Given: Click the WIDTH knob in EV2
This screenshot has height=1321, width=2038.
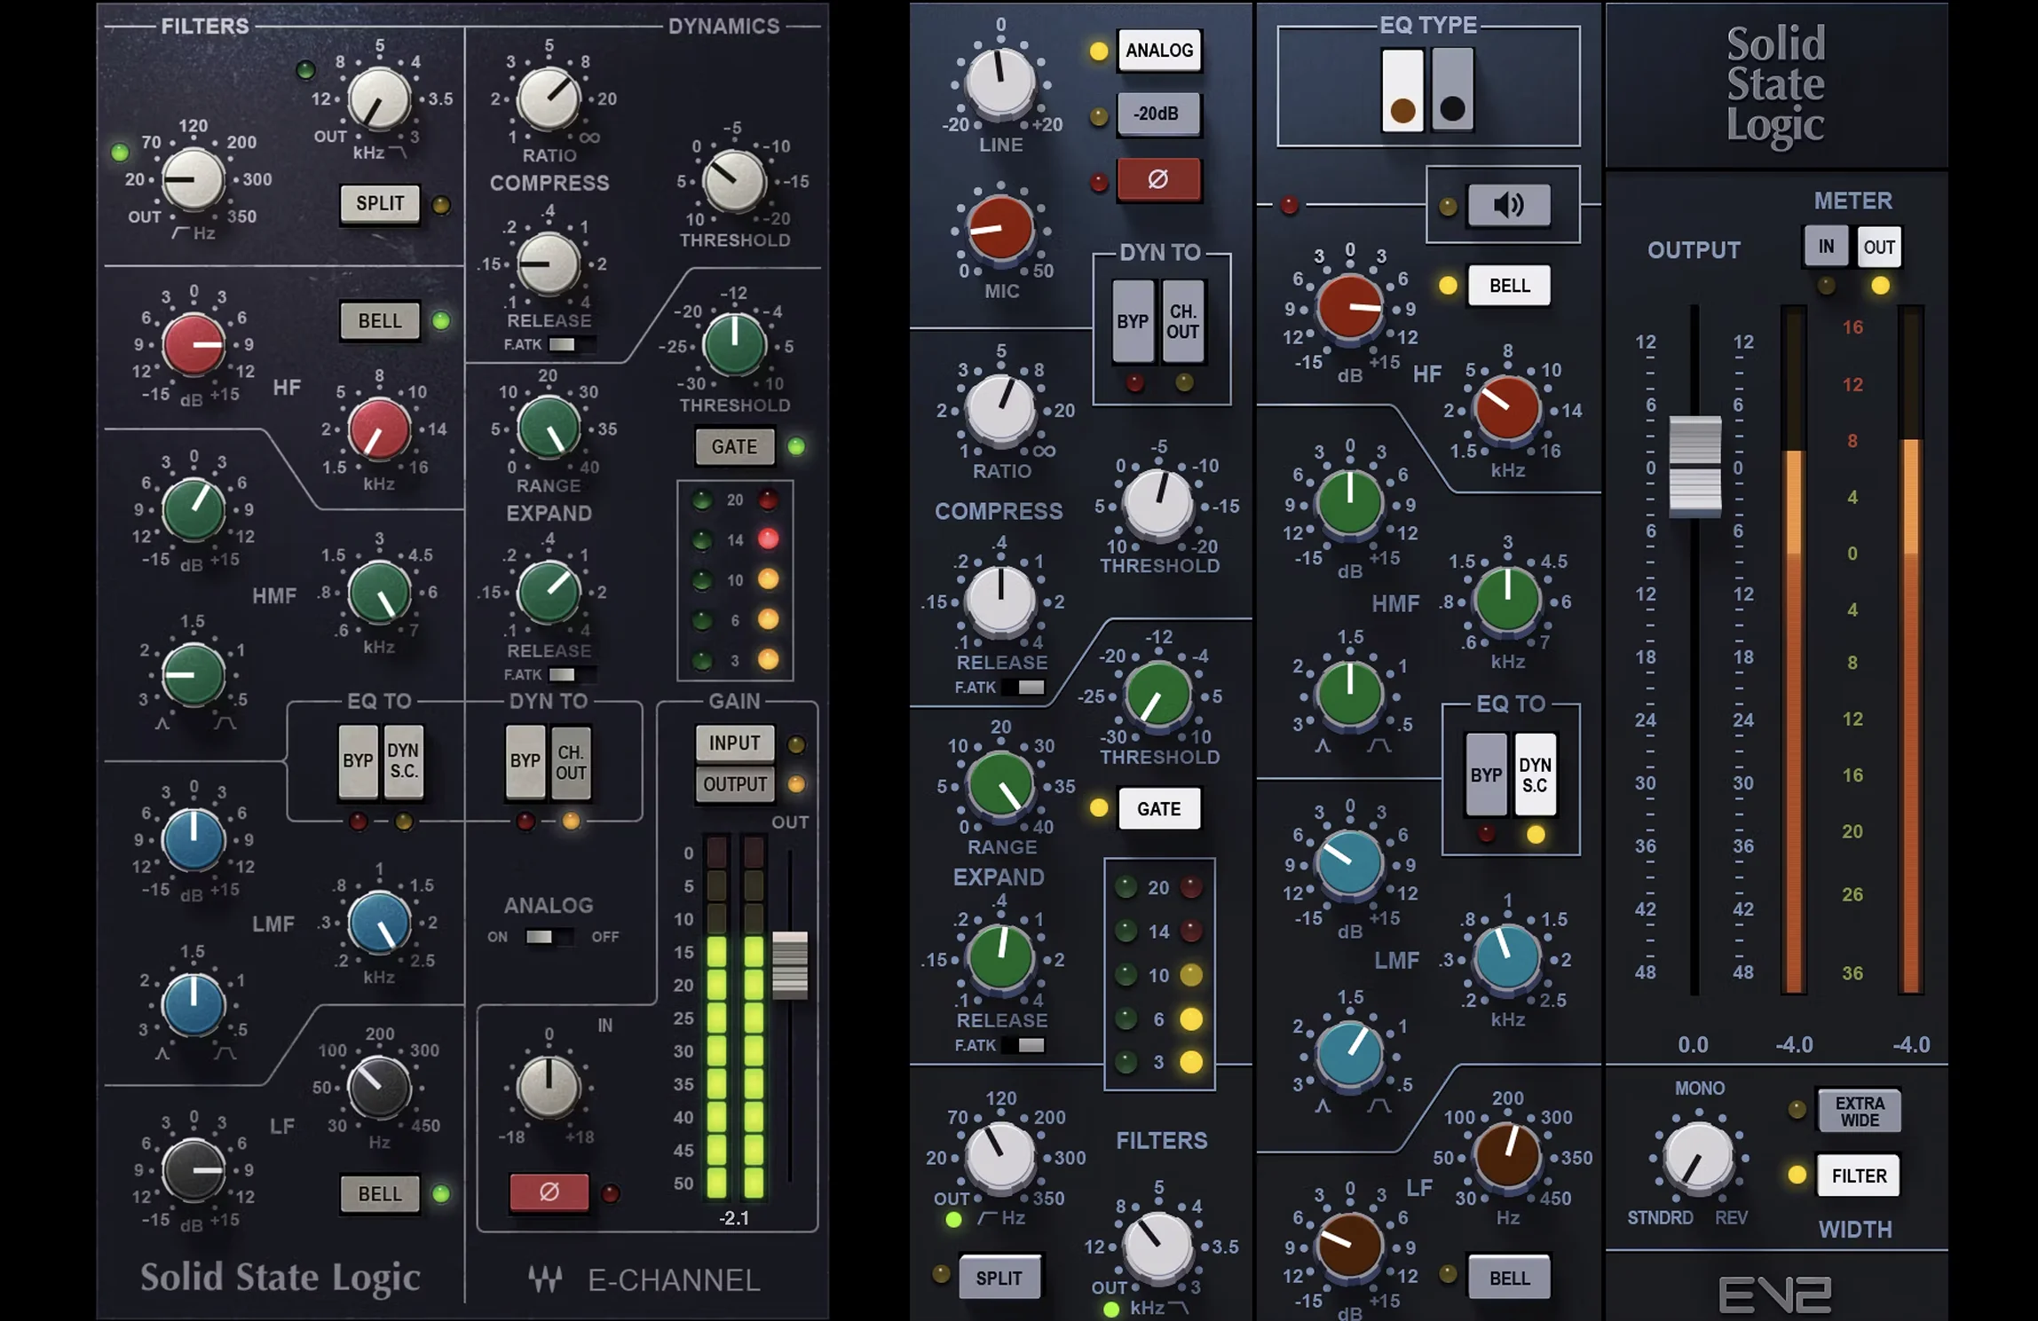Looking at the screenshot, I should coord(1699,1157).
